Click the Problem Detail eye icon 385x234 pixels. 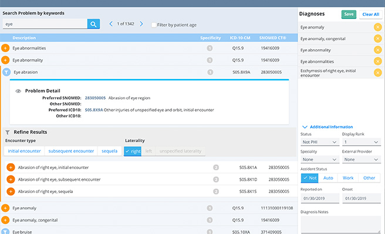coord(18,91)
